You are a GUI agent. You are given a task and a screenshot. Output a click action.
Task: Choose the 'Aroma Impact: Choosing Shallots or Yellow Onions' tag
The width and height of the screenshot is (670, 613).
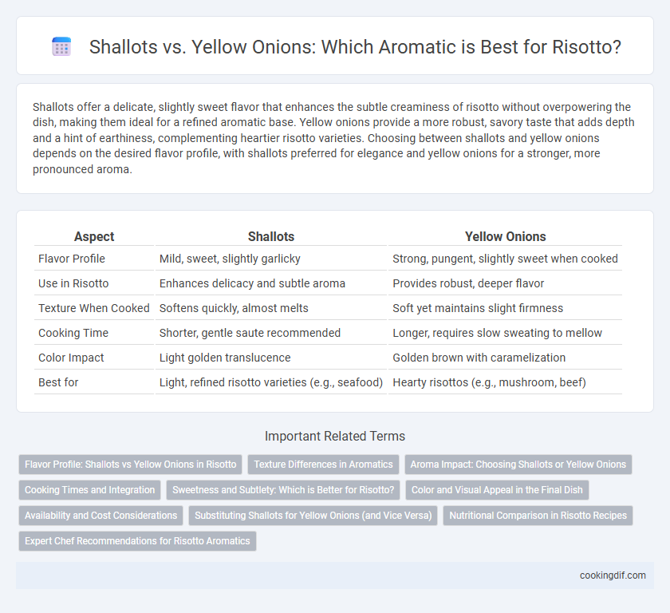click(x=518, y=465)
